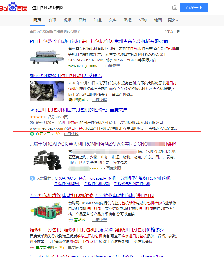Expand dropdown arrow next to 百度文库
The height and width of the screenshot is (257, 224).
click(x=52, y=134)
